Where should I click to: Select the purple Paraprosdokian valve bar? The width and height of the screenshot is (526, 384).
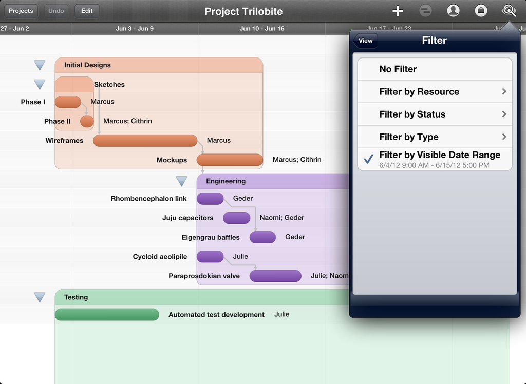coord(275,276)
